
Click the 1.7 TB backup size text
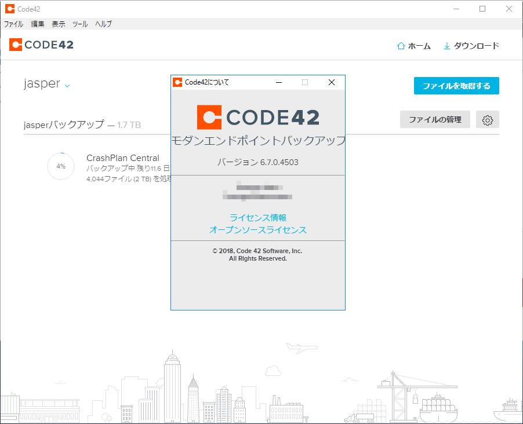pyautogui.click(x=129, y=125)
